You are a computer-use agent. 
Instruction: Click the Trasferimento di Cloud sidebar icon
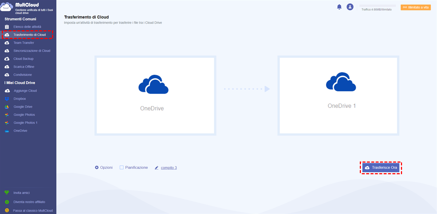(7, 35)
